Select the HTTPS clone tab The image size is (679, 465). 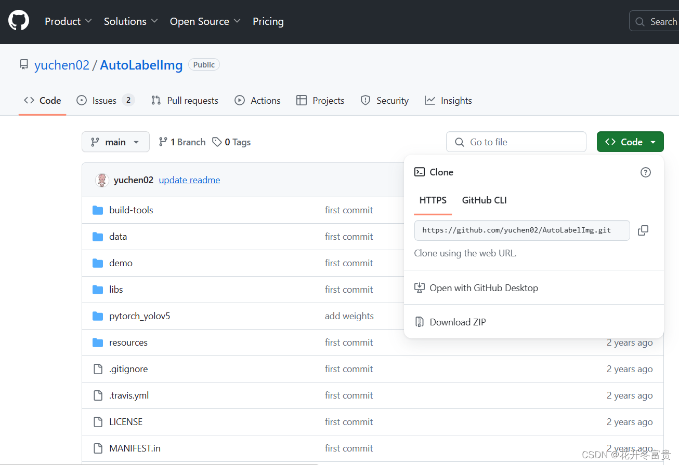(x=433, y=200)
